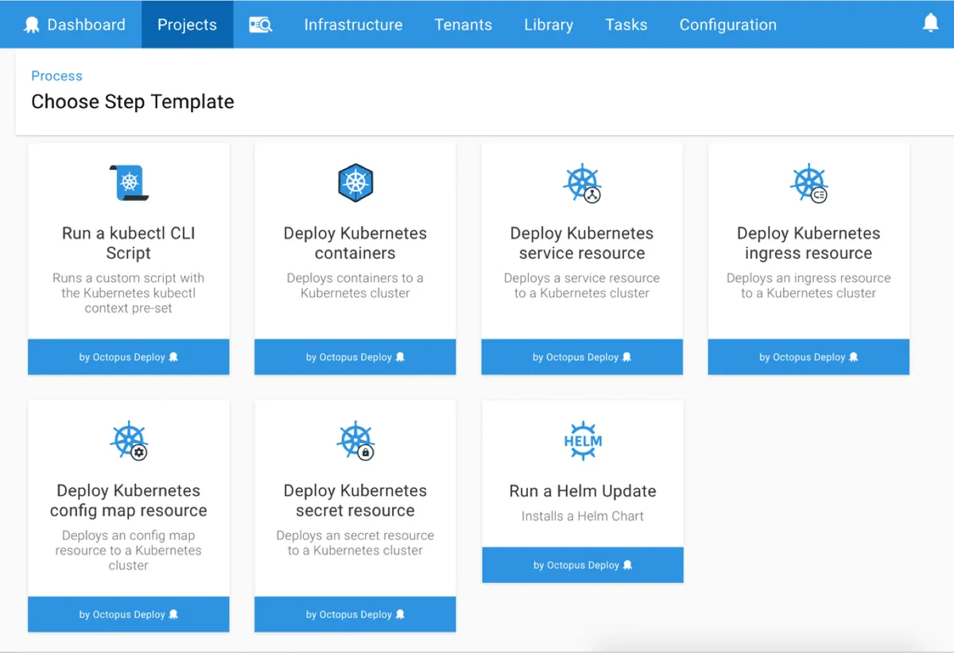The image size is (954, 653).
Task: Open the Infrastructure menu
Action: coord(353,25)
